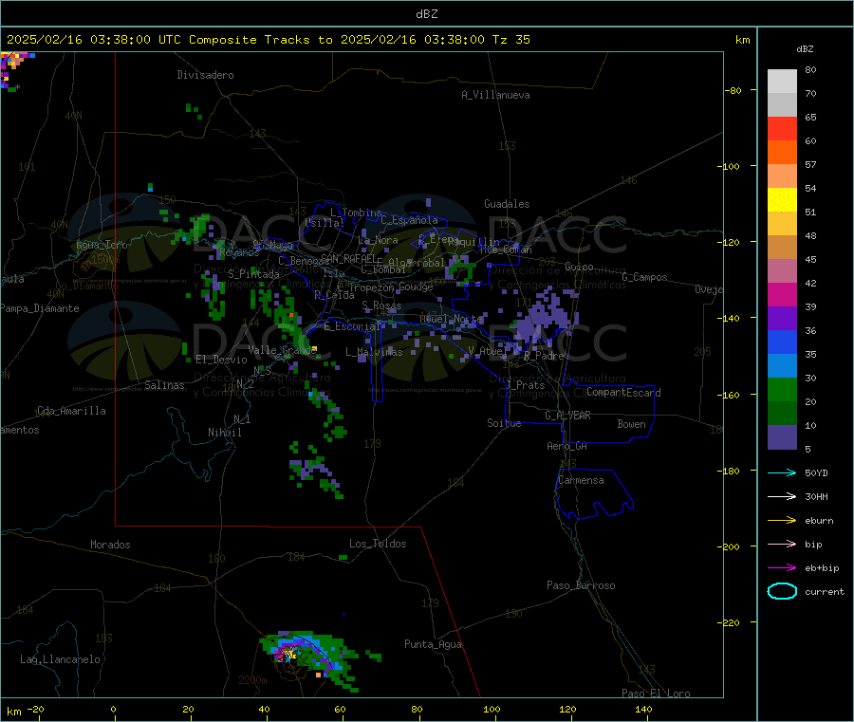Click the 'Bowen' map label
Screen dimensions: 854x722
tap(631, 424)
